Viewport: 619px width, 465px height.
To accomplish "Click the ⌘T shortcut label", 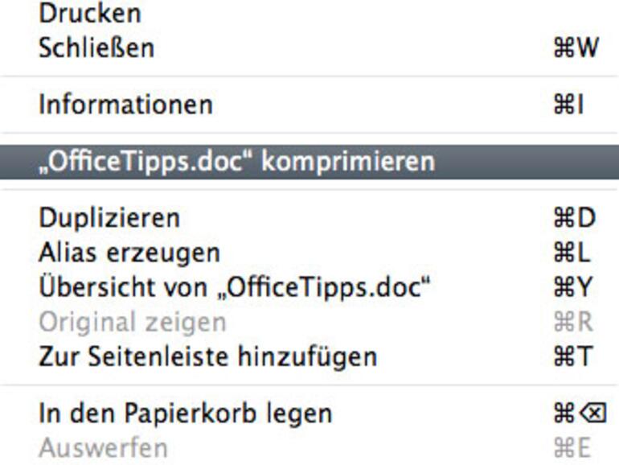I will [571, 356].
